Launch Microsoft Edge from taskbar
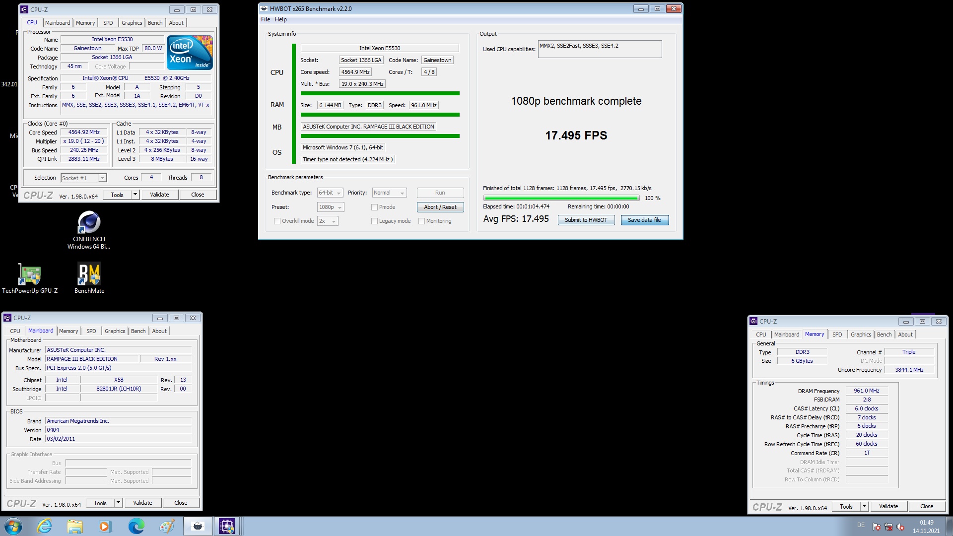The image size is (953, 536). tap(136, 526)
